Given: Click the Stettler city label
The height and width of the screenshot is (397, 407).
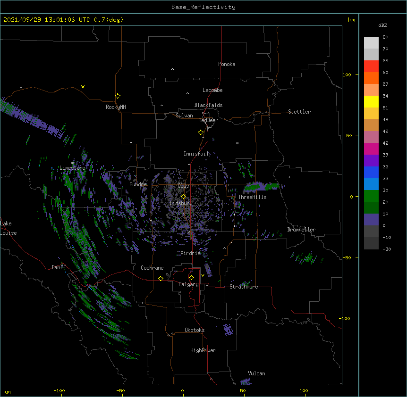Looking at the screenshot, I should [299, 112].
